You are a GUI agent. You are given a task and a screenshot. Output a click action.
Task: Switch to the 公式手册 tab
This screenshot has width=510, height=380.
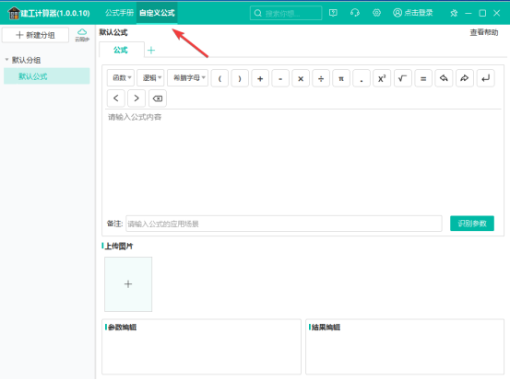[119, 13]
